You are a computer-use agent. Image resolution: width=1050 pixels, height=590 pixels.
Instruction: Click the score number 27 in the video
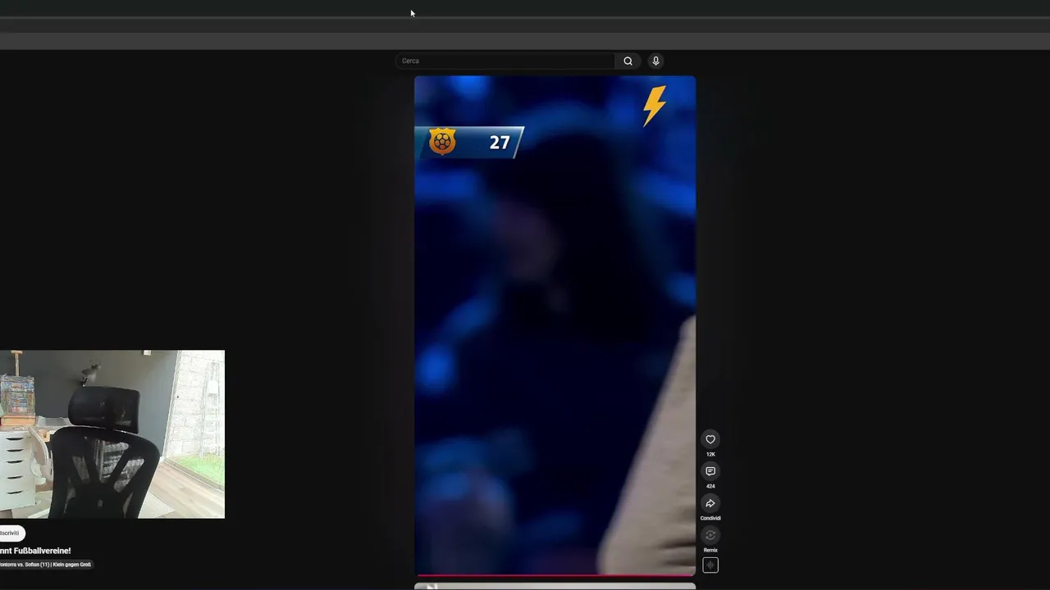(500, 143)
